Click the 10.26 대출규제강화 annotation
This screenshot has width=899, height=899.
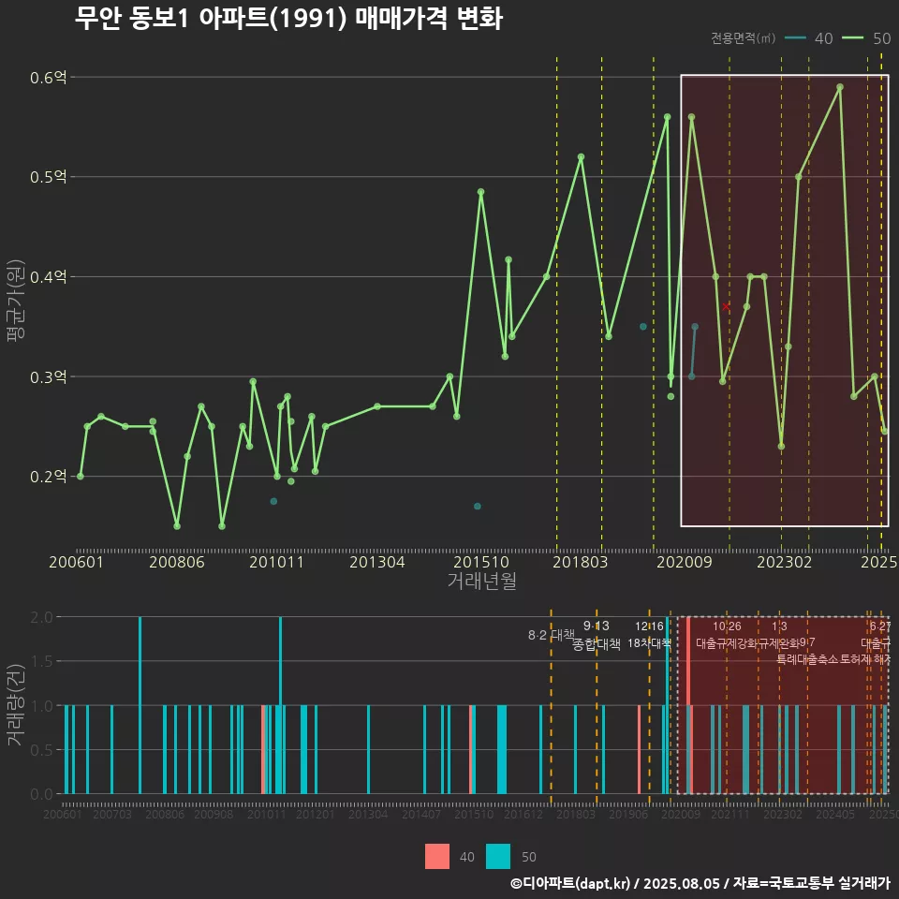click(x=727, y=635)
